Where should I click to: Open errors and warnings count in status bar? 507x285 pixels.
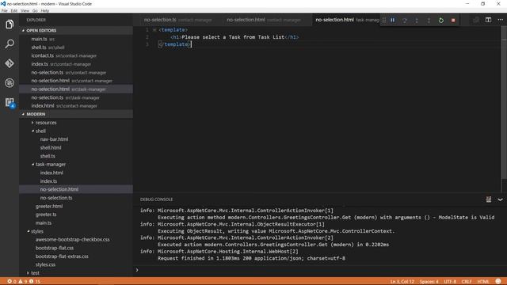[x=24, y=282]
